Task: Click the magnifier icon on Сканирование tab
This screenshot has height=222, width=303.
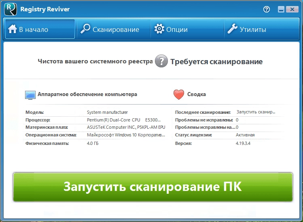Action: click(x=85, y=29)
